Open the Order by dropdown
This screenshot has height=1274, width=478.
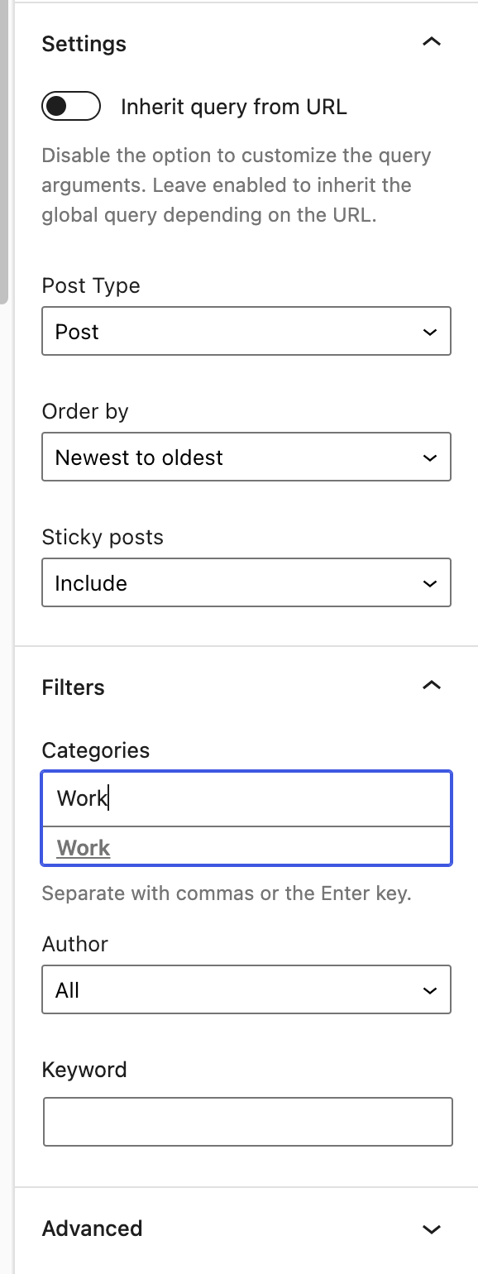coord(246,457)
